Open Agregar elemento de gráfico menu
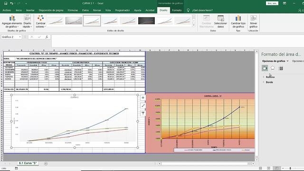 click(12, 21)
